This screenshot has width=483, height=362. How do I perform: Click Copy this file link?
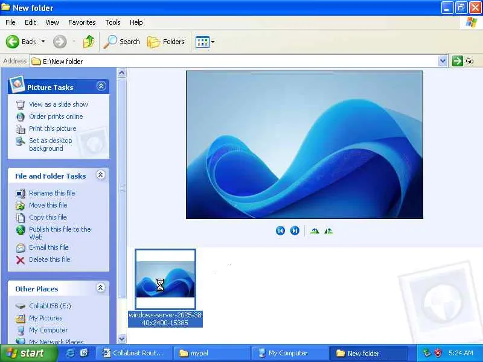point(48,217)
